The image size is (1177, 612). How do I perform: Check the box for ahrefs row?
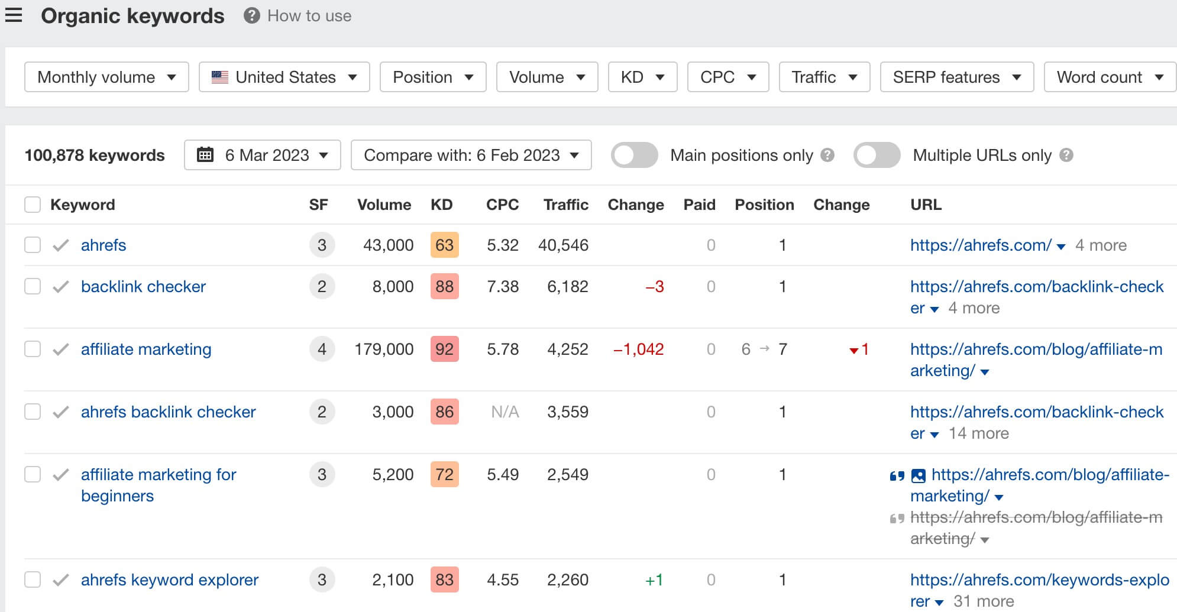coord(33,245)
